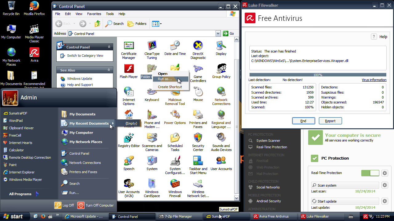
Task: Open Flash Player settings icon
Action: coord(129,72)
